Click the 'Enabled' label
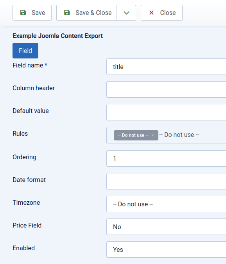The width and height of the screenshot is (226, 264). click(x=24, y=248)
